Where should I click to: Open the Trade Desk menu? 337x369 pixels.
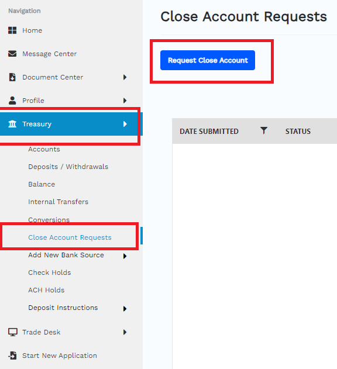coord(41,332)
